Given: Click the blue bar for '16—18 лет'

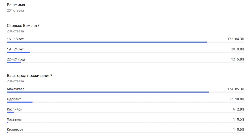Looking at the screenshot, I should click(107, 42).
